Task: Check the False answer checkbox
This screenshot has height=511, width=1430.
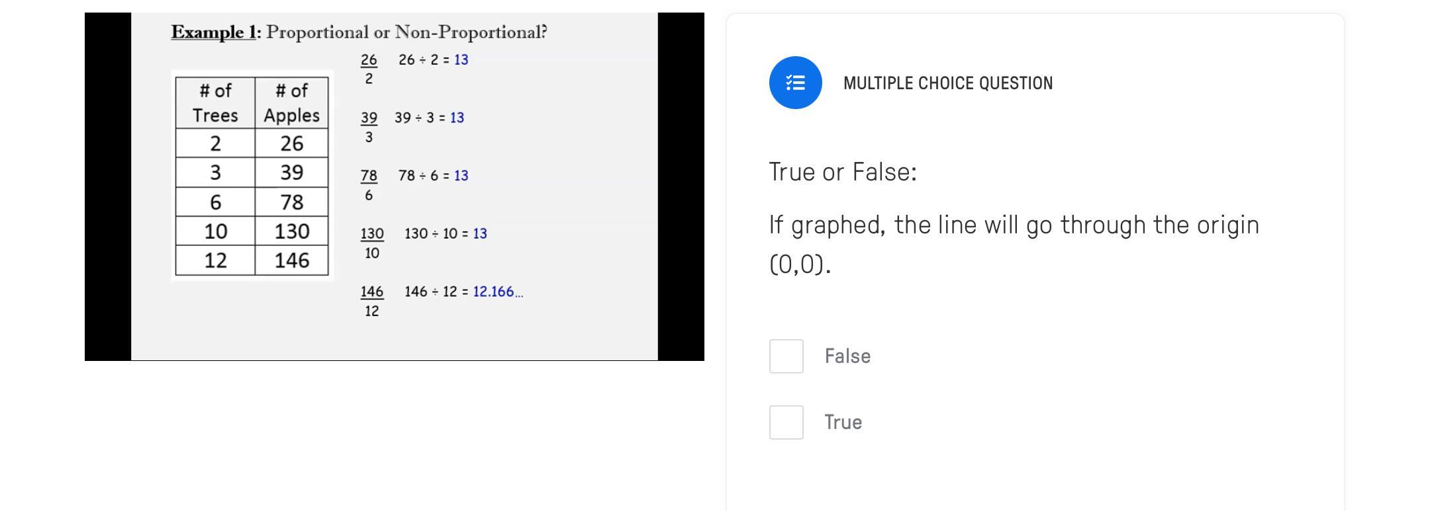Action: click(x=786, y=356)
